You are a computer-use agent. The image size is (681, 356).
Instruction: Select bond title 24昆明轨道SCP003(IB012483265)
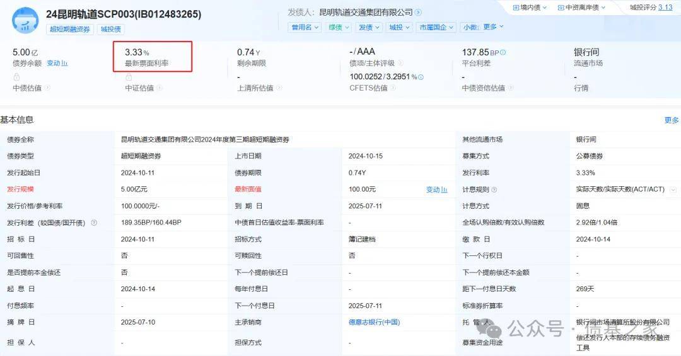click(124, 14)
